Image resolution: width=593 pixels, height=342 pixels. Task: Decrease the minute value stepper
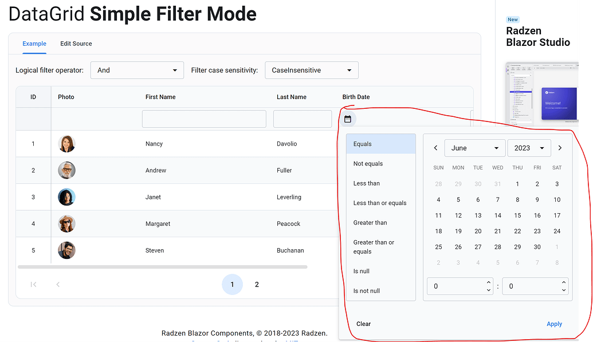pyautogui.click(x=564, y=290)
